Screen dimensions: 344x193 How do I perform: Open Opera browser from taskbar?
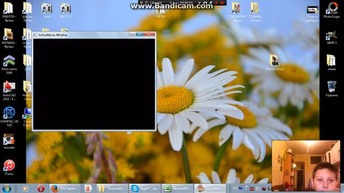[x=41, y=188]
